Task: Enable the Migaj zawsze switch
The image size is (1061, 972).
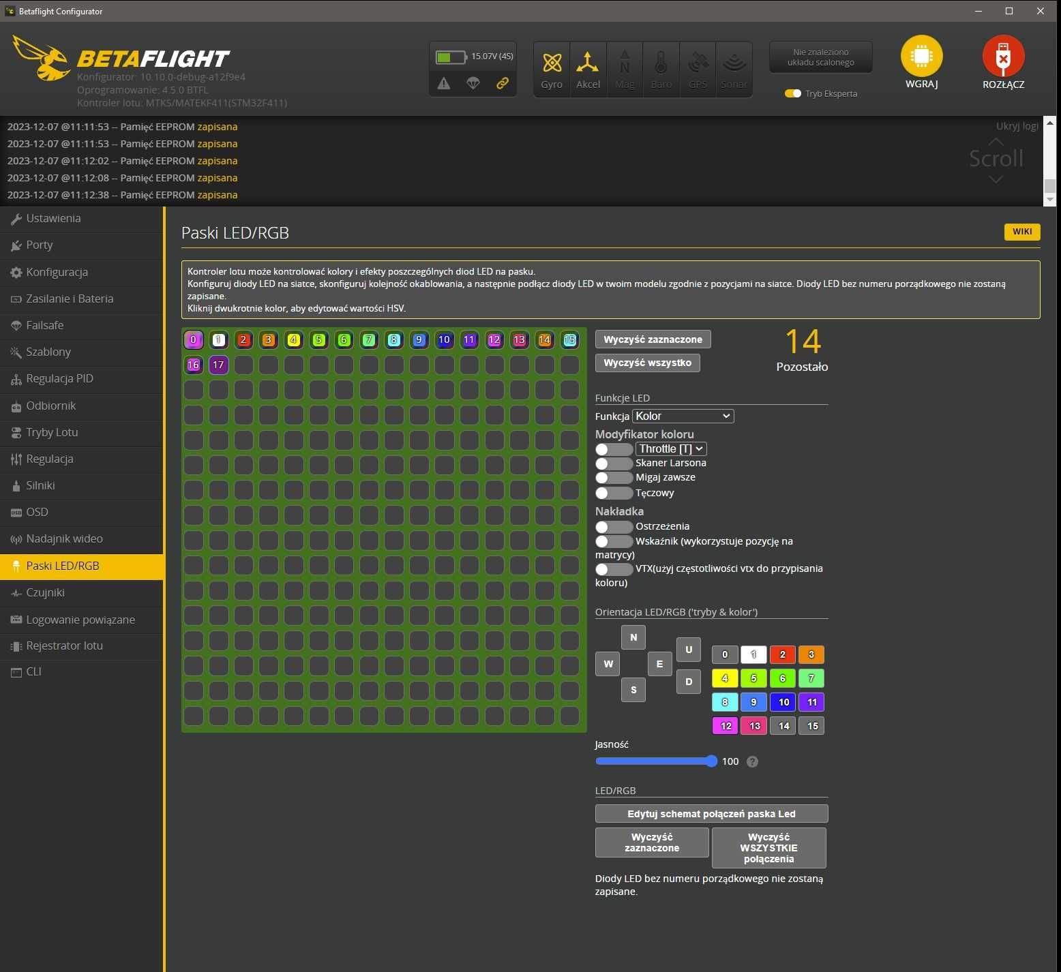Action: click(x=614, y=478)
